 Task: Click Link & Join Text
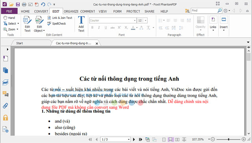pos(60,18)
